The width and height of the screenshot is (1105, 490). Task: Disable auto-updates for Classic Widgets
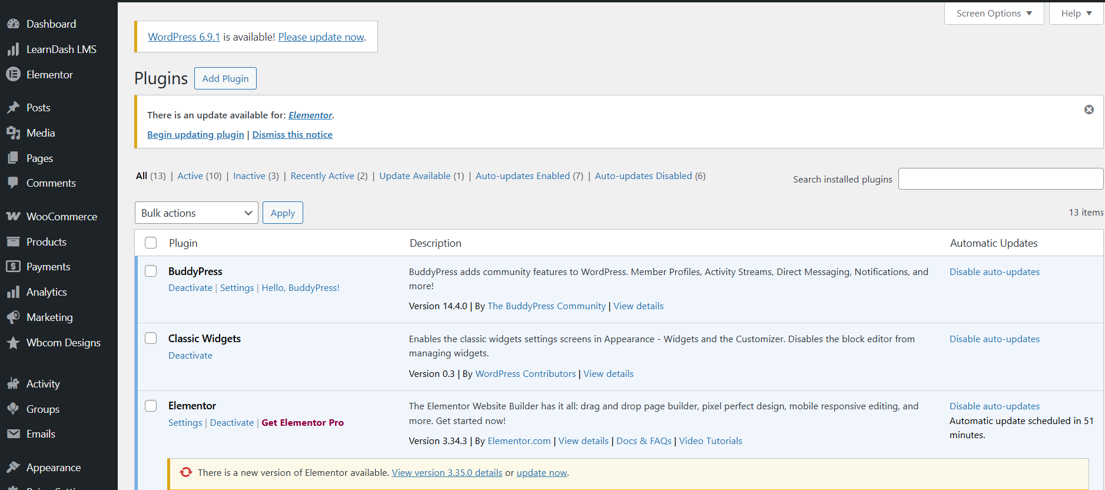click(994, 339)
